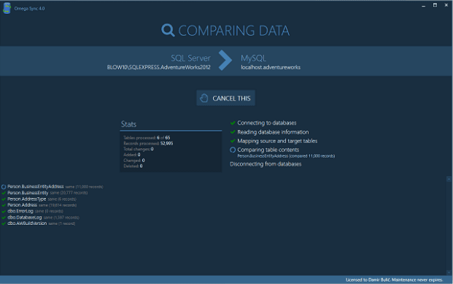Select the Person.Address log entry
Screen dimensions: 453x284
pos(39,205)
